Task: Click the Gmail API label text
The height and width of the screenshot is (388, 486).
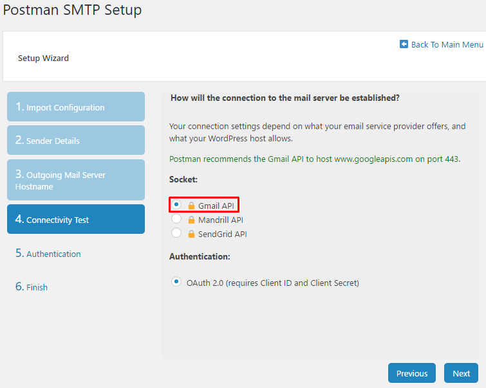Action: click(x=216, y=206)
